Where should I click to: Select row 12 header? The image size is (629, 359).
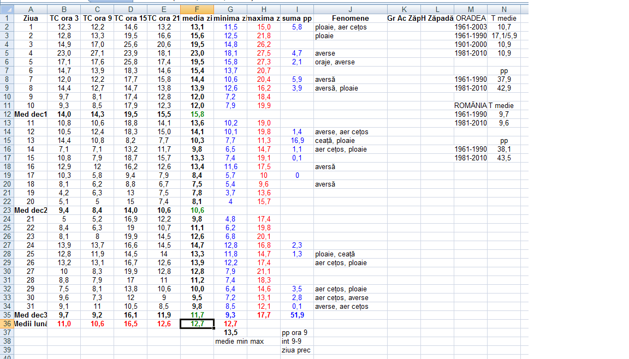[7, 114]
